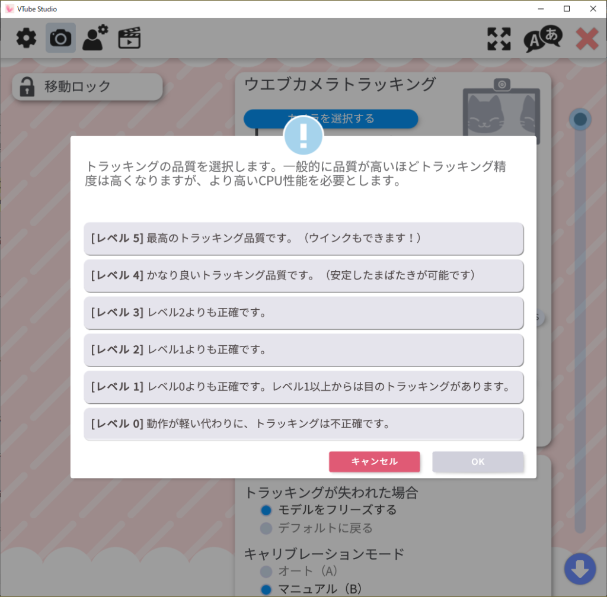
Task: Click the blue info exclamation icon
Action: coord(303,136)
